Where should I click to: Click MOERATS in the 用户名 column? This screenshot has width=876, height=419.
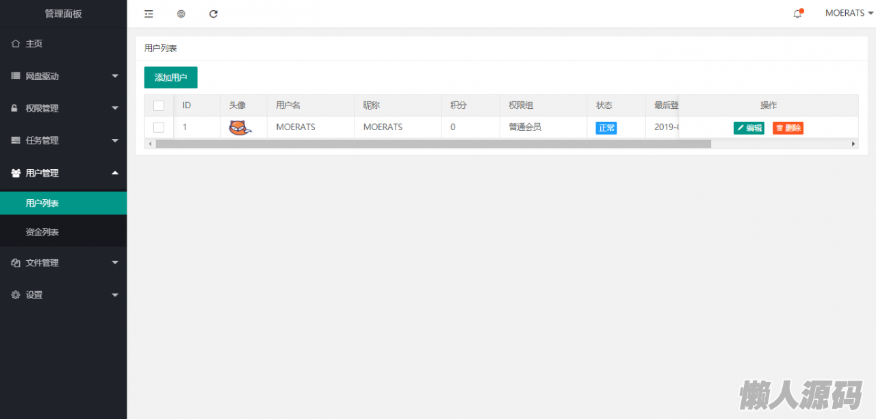296,127
